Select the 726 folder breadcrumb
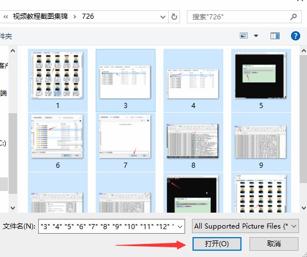 88,16
